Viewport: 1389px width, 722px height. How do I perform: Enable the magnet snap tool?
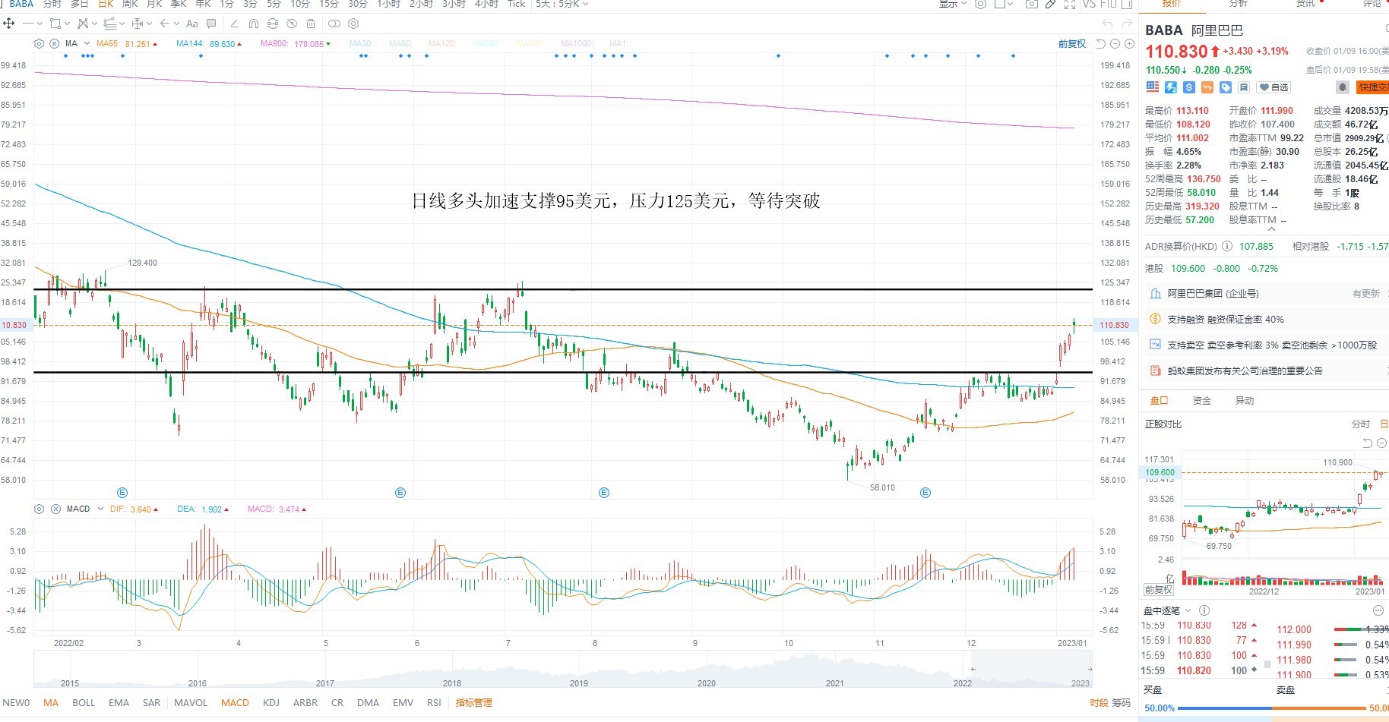pyautogui.click(x=254, y=24)
